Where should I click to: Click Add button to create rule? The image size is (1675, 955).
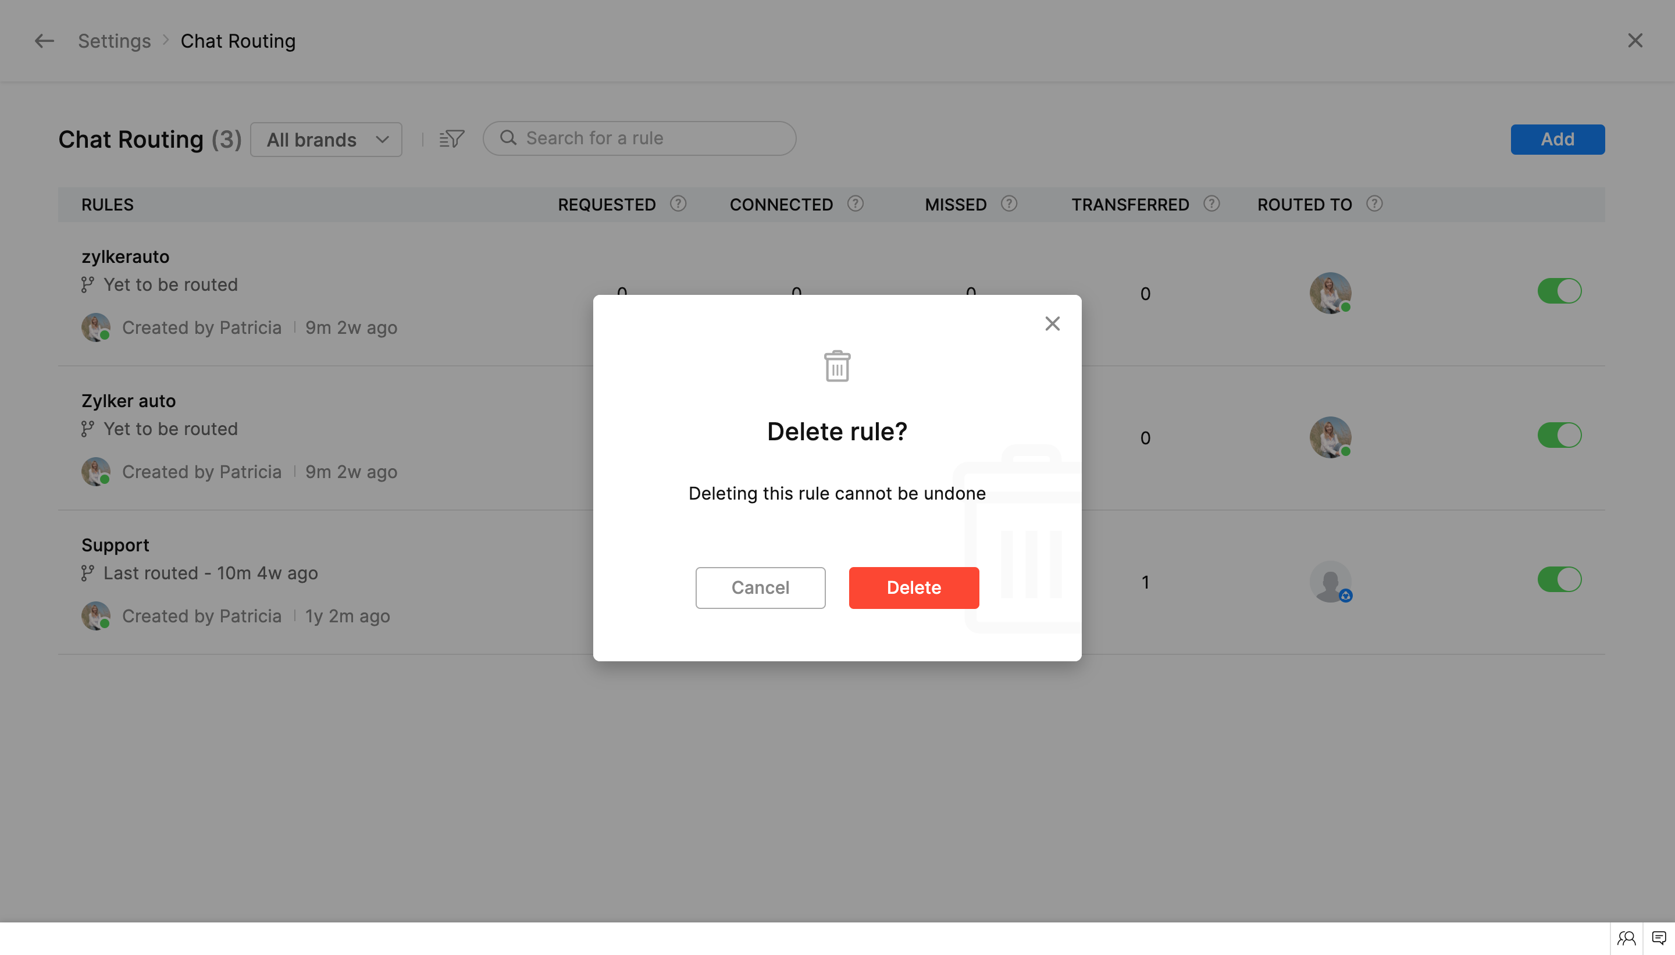pos(1558,139)
